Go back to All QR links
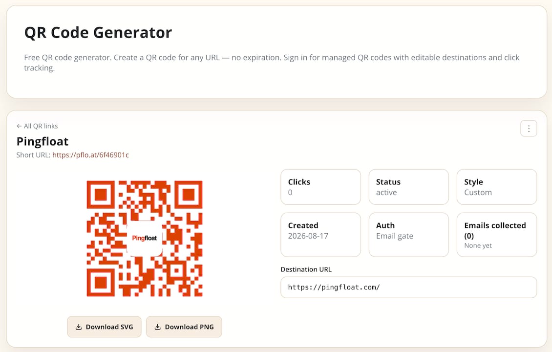The image size is (552, 352). [x=37, y=126]
